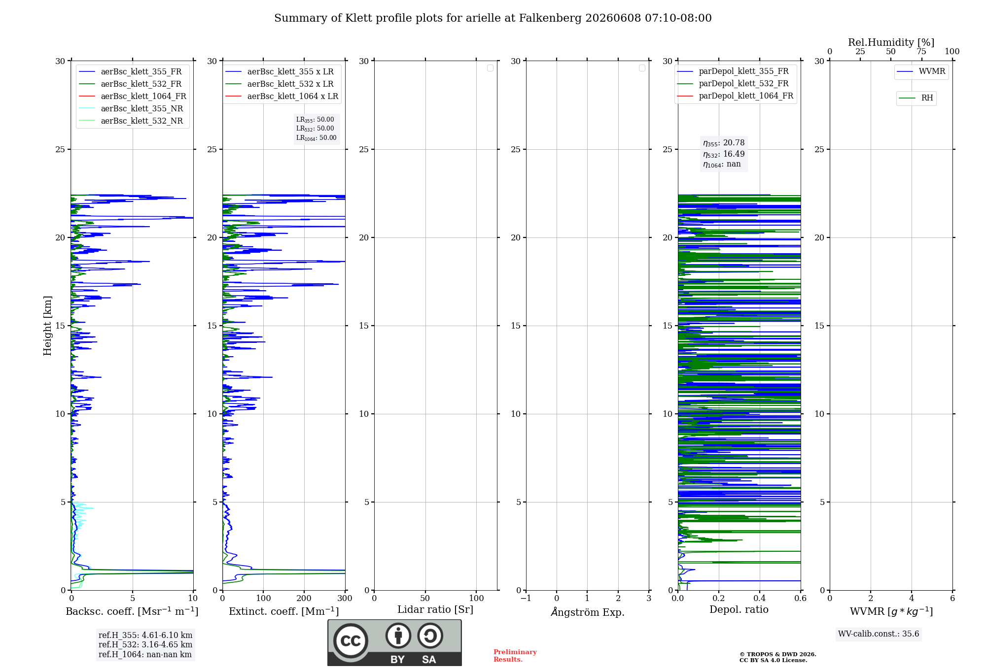Click the Creative Commons CC circle logo
The width and height of the screenshot is (986, 670).
[x=351, y=641]
